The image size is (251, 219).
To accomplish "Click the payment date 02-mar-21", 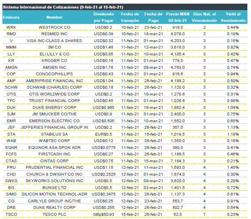I will tap(153, 188).
